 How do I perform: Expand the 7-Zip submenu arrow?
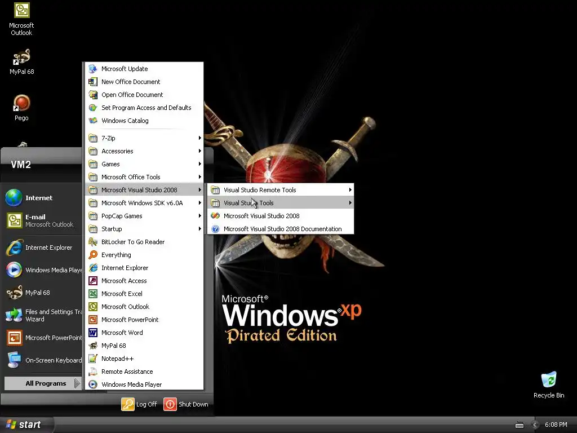tap(200, 138)
